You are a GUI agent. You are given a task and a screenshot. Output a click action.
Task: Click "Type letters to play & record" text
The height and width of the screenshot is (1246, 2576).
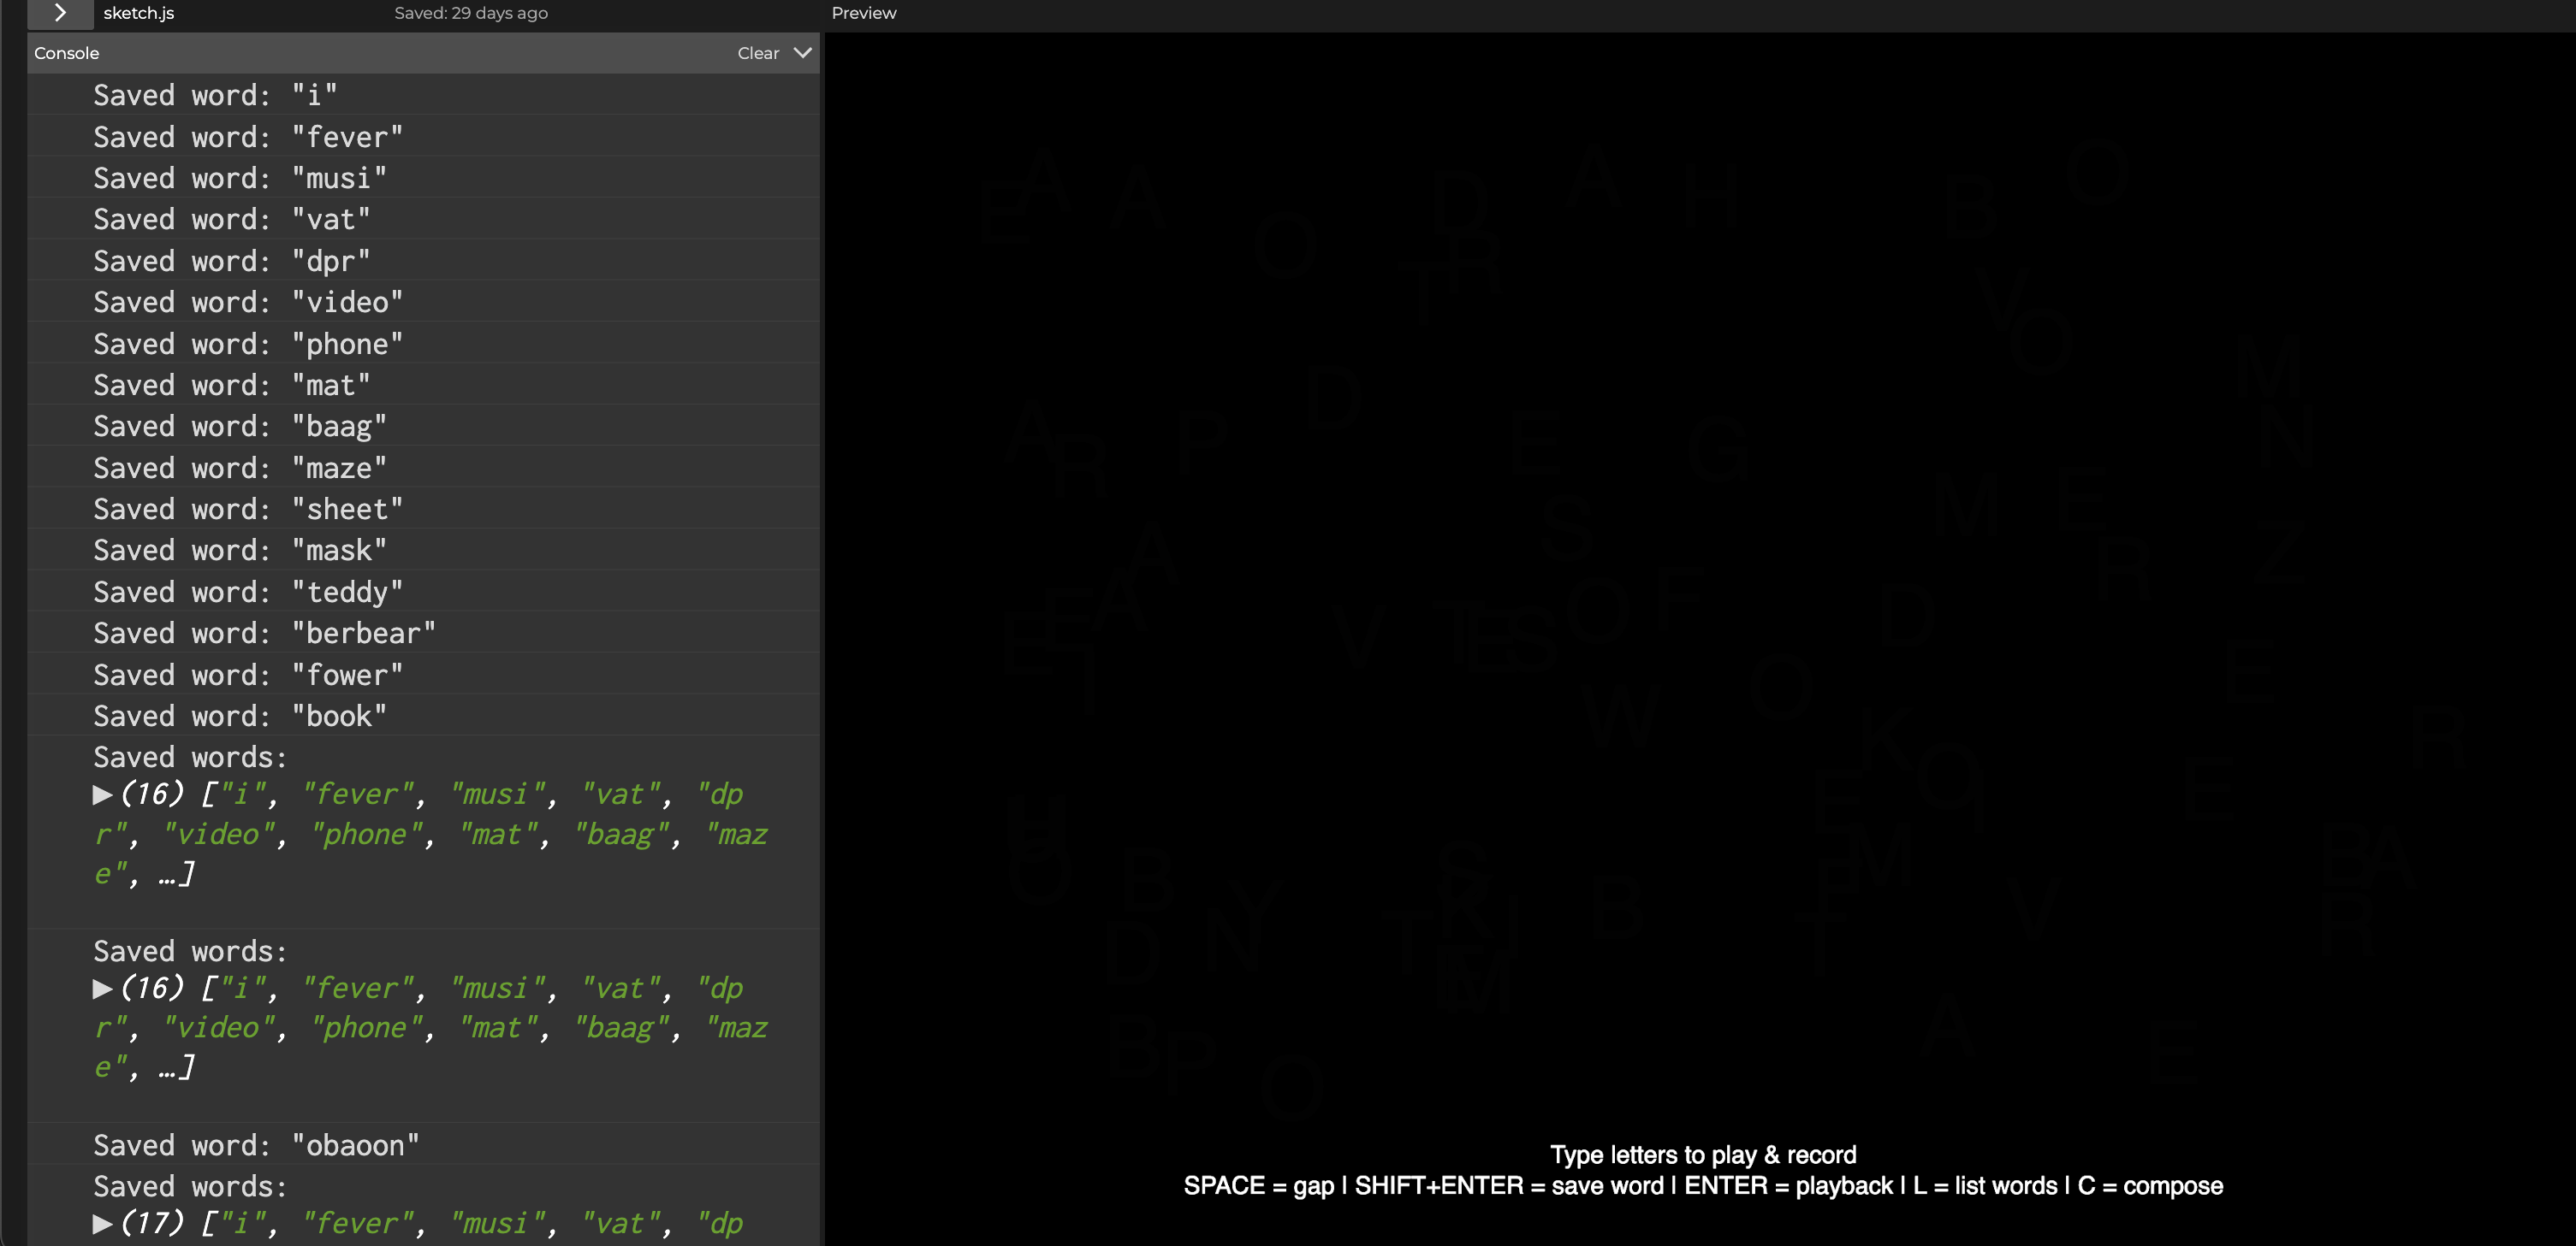(x=1702, y=1155)
